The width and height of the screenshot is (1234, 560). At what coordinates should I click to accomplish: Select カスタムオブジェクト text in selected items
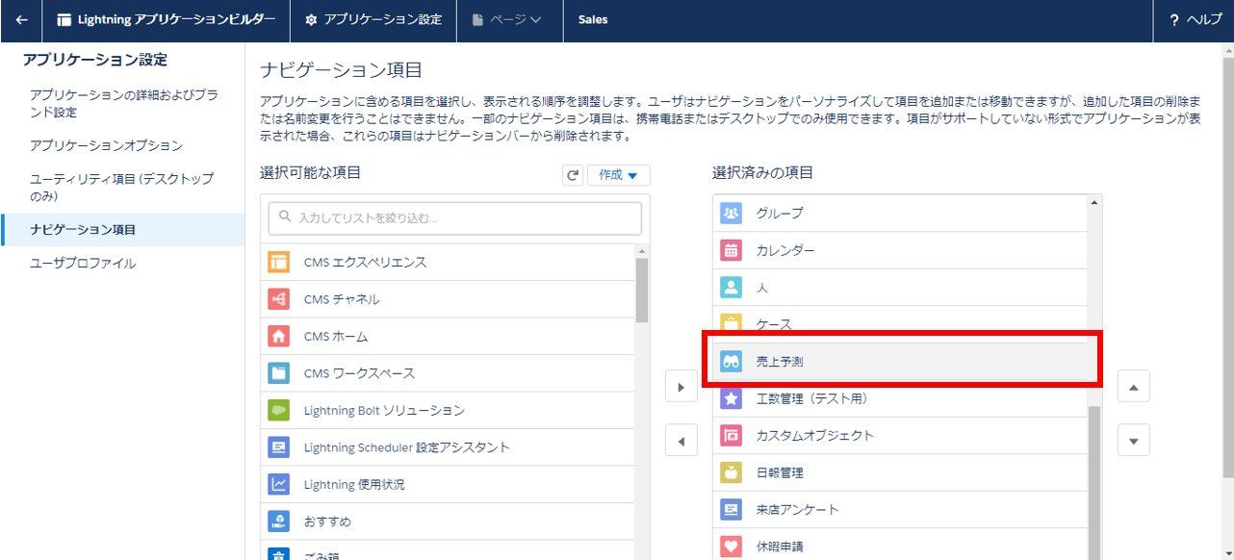[814, 435]
